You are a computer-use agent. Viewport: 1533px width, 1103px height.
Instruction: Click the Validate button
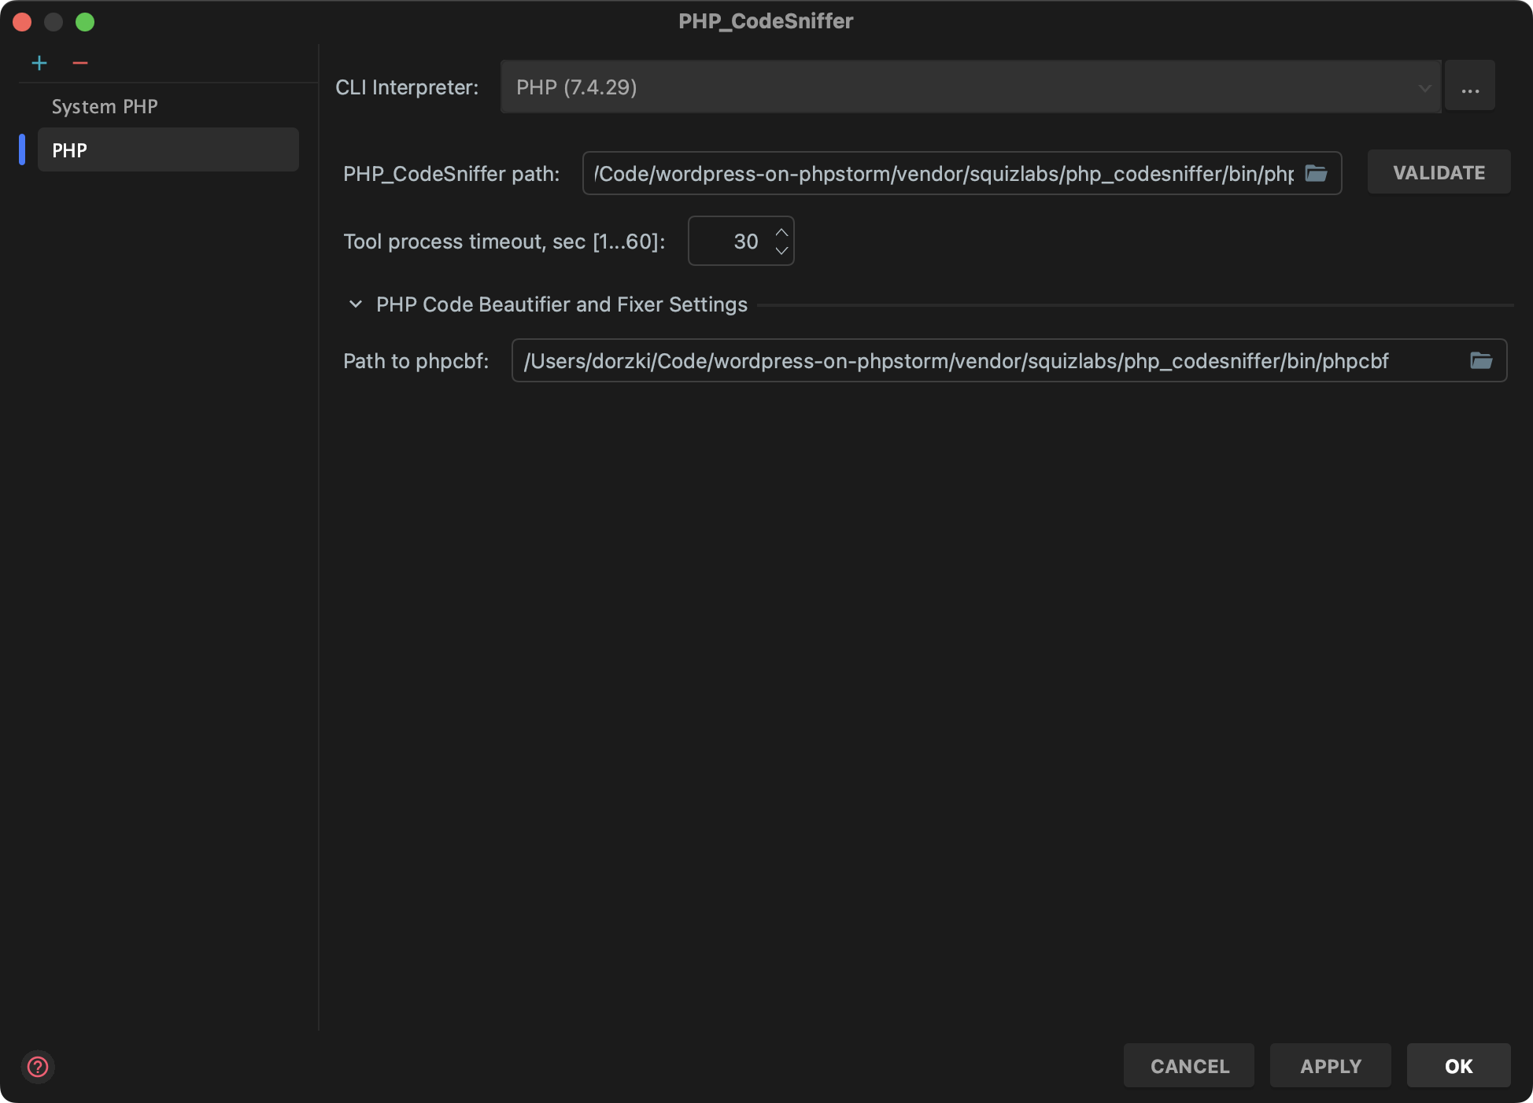click(x=1439, y=172)
